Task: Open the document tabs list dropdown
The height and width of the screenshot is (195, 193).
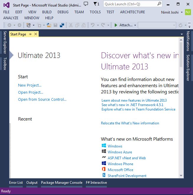Action: [182, 34]
